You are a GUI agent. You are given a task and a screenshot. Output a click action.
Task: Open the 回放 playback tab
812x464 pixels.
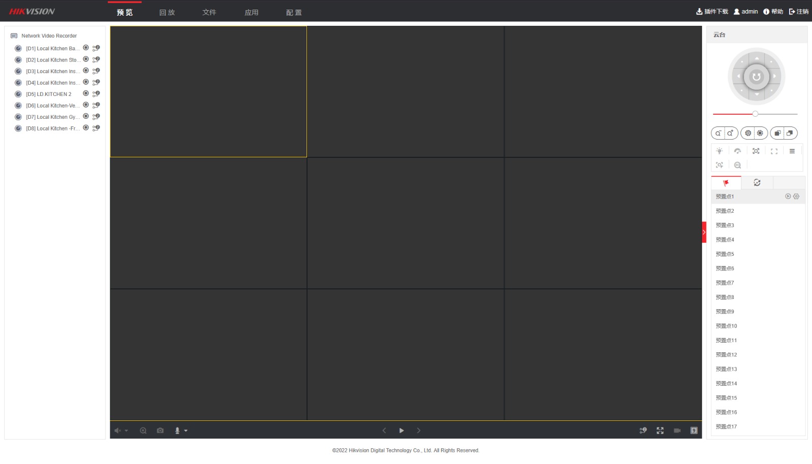pos(167,12)
